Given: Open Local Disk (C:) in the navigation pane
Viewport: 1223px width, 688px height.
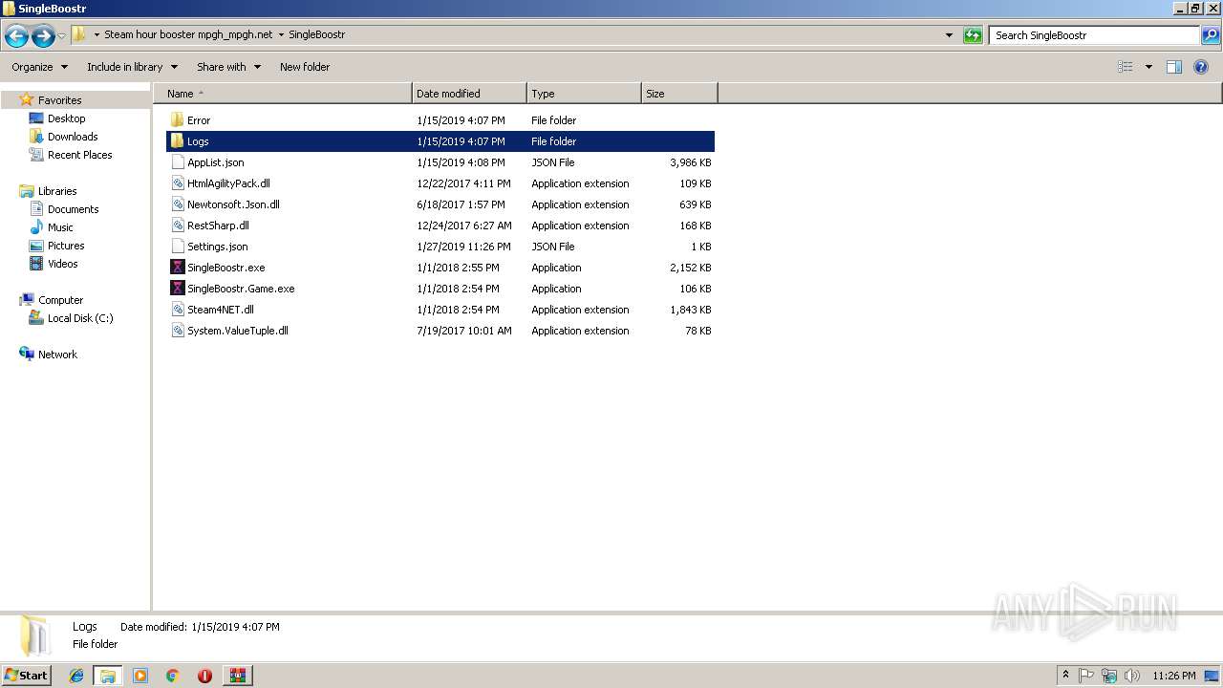Looking at the screenshot, I should pyautogui.click(x=80, y=318).
